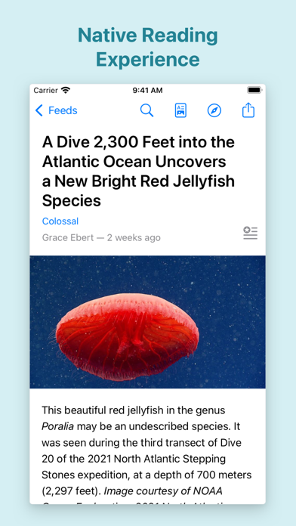Click the author name Grace Ebert

pos(68,238)
